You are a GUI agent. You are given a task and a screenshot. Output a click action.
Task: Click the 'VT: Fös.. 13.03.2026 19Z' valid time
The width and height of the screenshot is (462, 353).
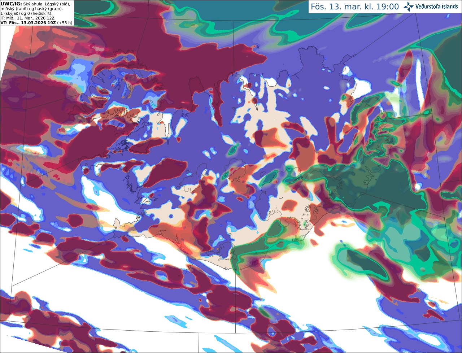click(x=28, y=23)
